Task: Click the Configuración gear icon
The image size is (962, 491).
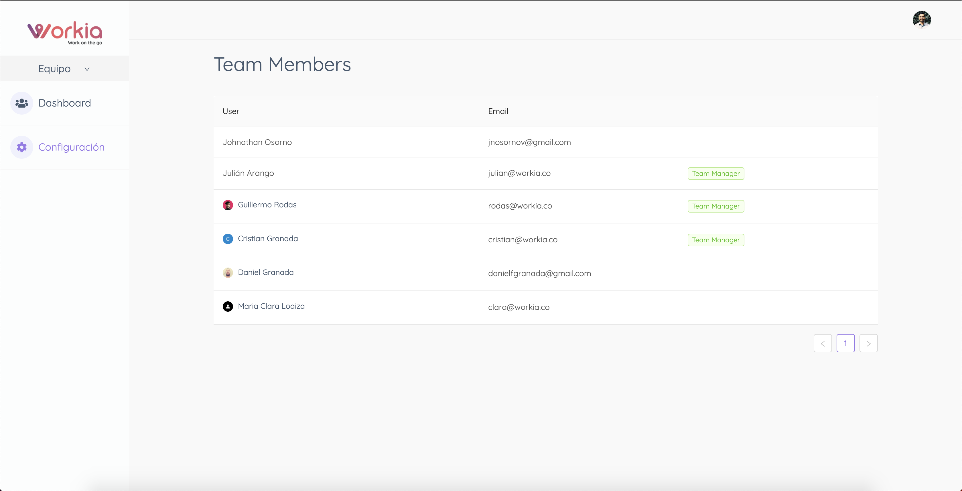Action: tap(22, 147)
